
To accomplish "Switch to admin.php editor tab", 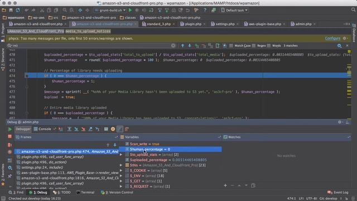I will click(x=303, y=24).
